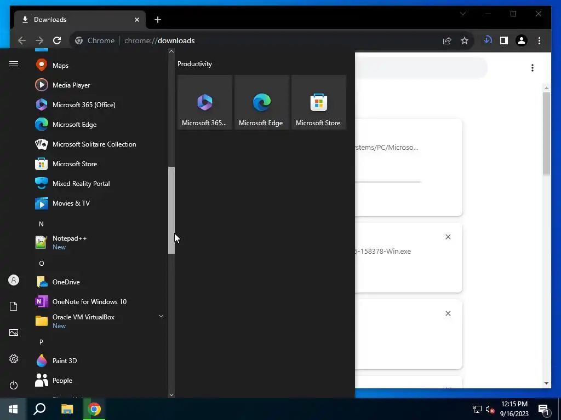Remove the Win.exe download entry

[x=448, y=237]
